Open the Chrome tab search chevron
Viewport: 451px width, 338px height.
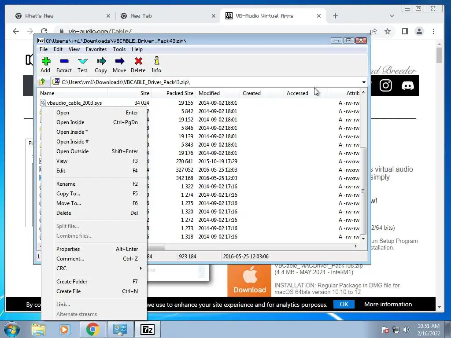[392, 16]
